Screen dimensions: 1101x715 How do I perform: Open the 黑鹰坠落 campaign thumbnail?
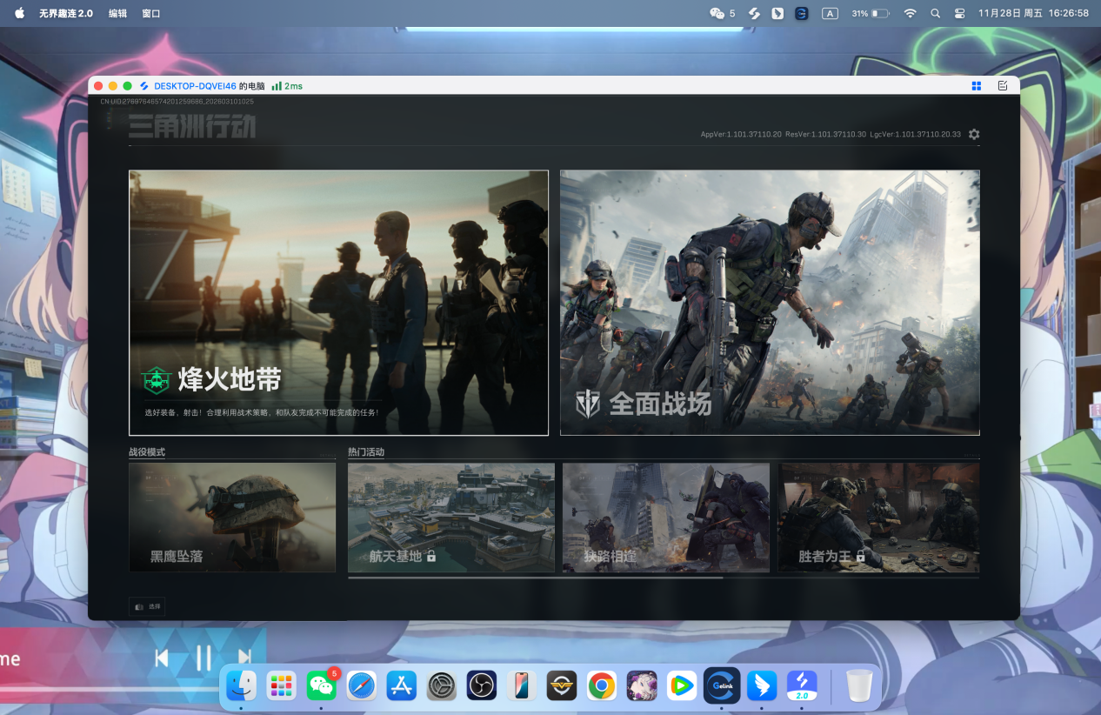(232, 517)
